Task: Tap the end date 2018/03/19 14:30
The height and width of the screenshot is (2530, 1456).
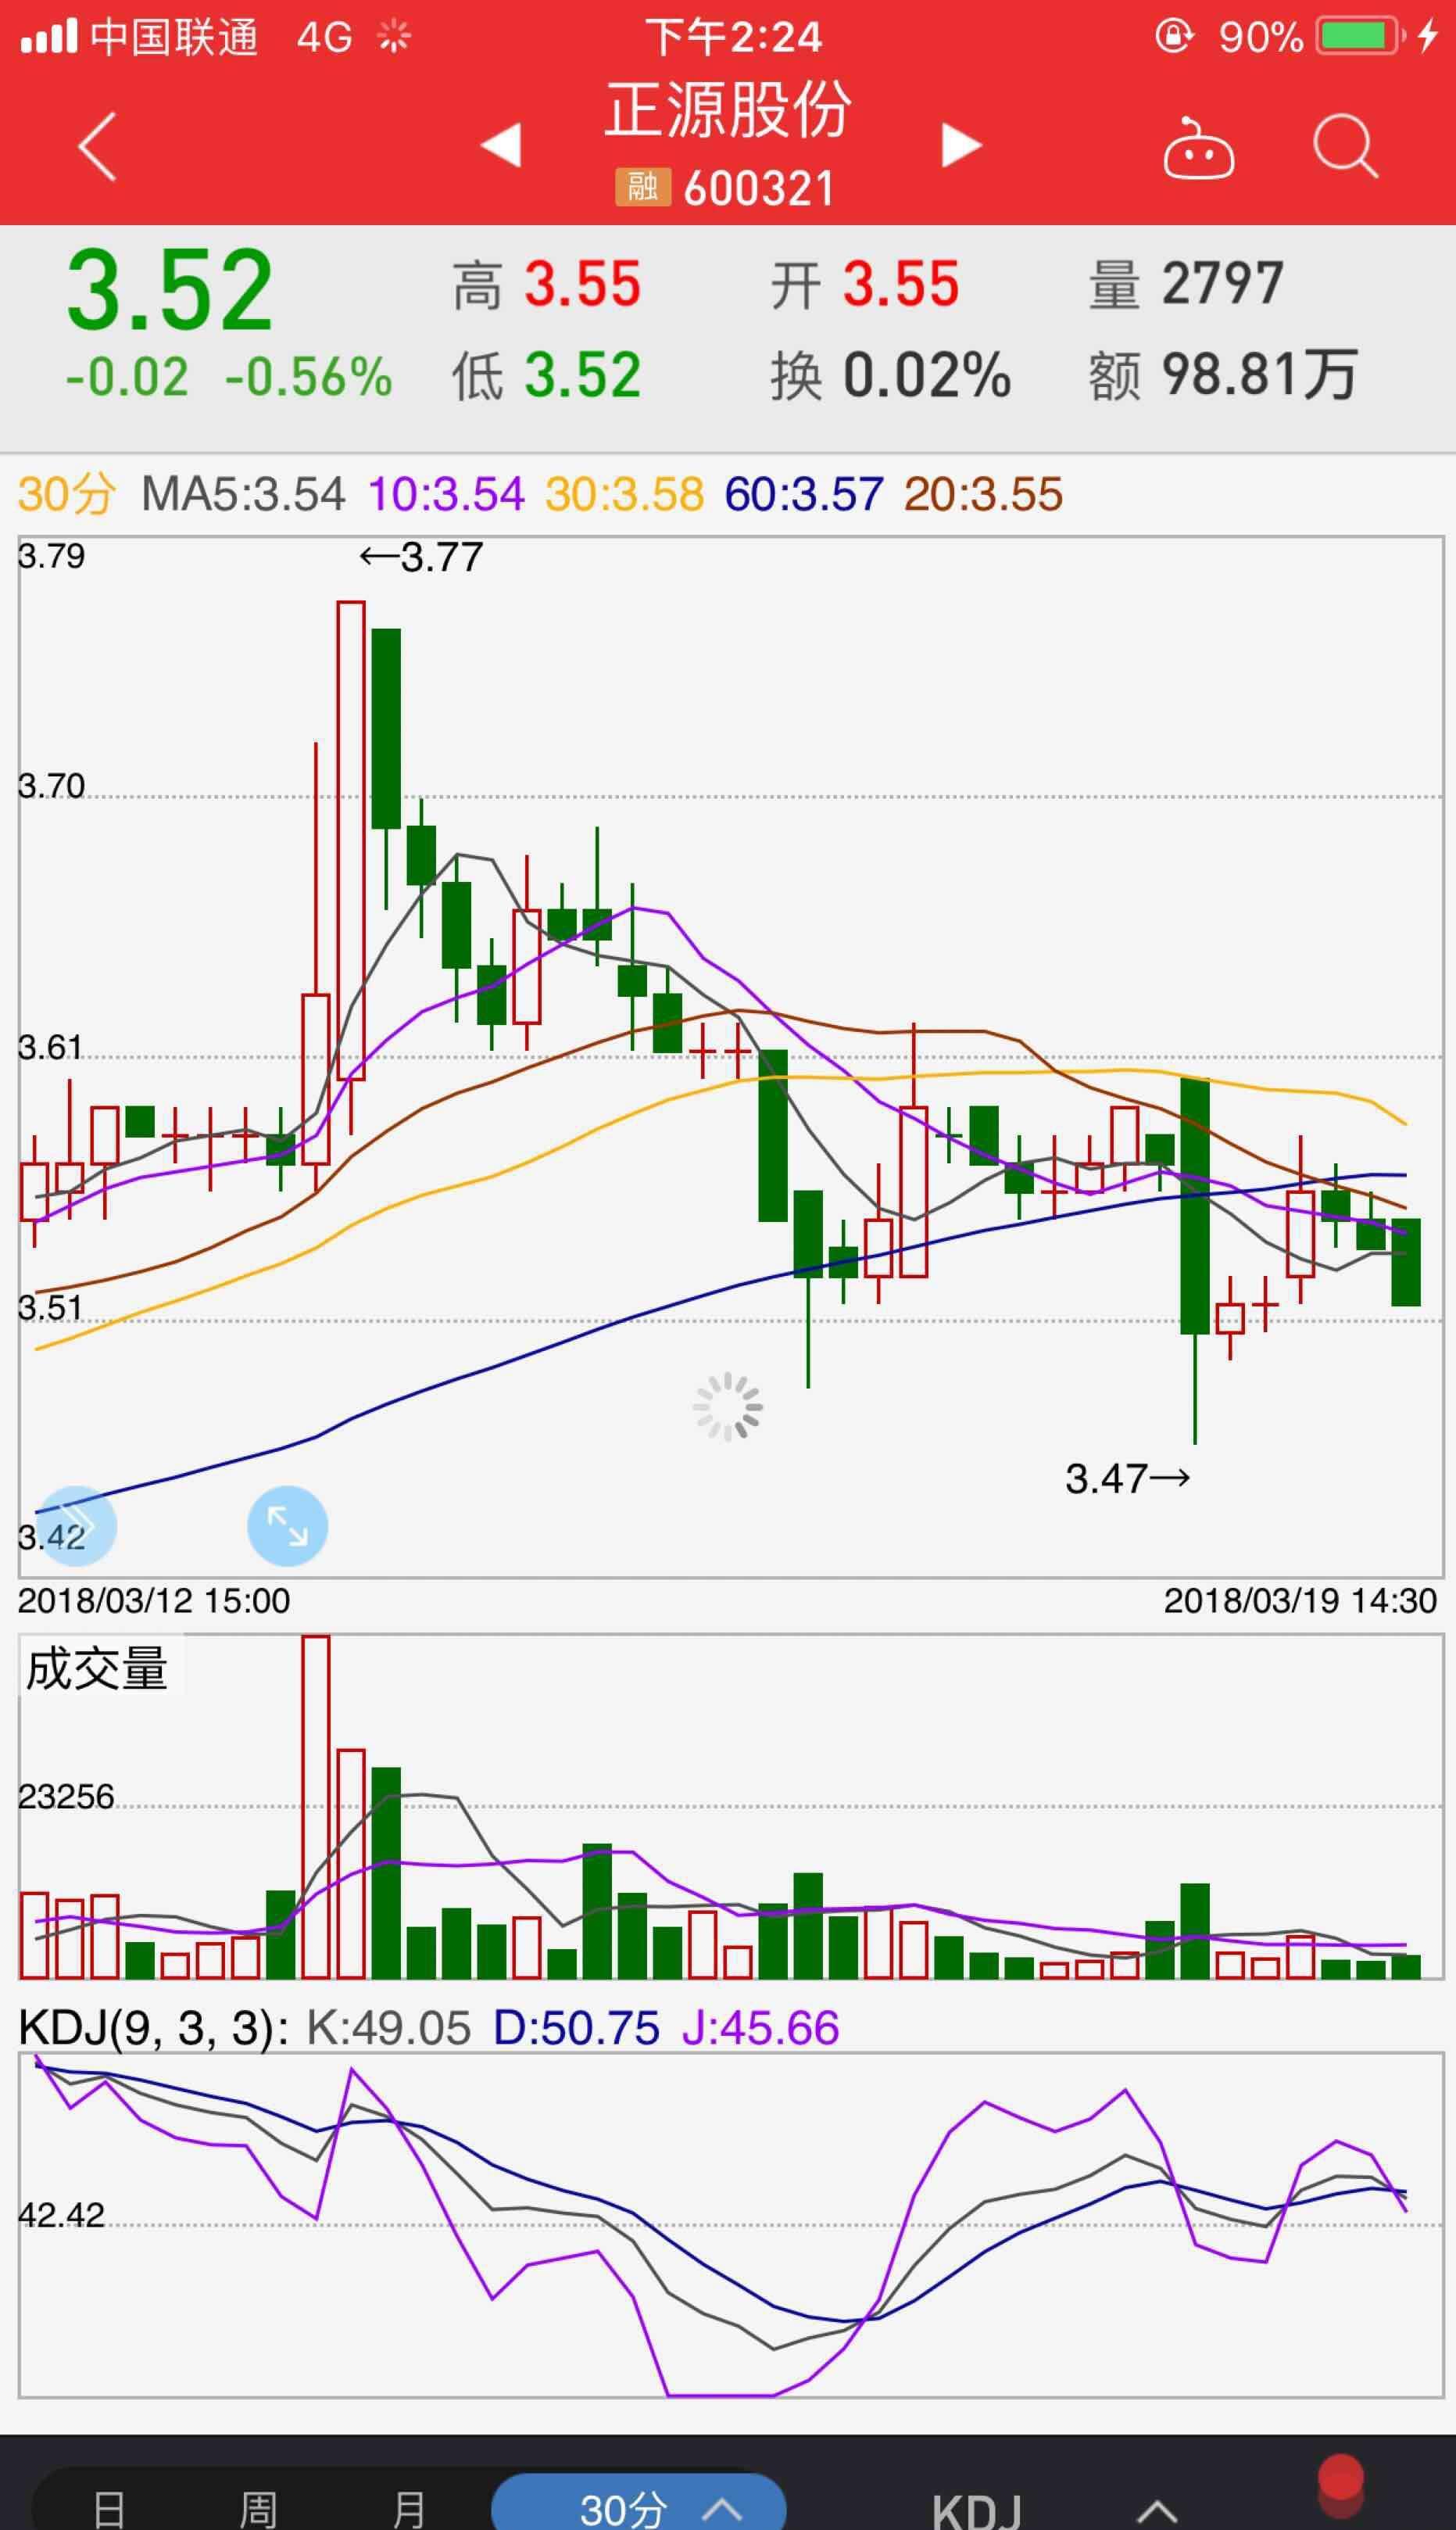Action: (x=1300, y=1600)
